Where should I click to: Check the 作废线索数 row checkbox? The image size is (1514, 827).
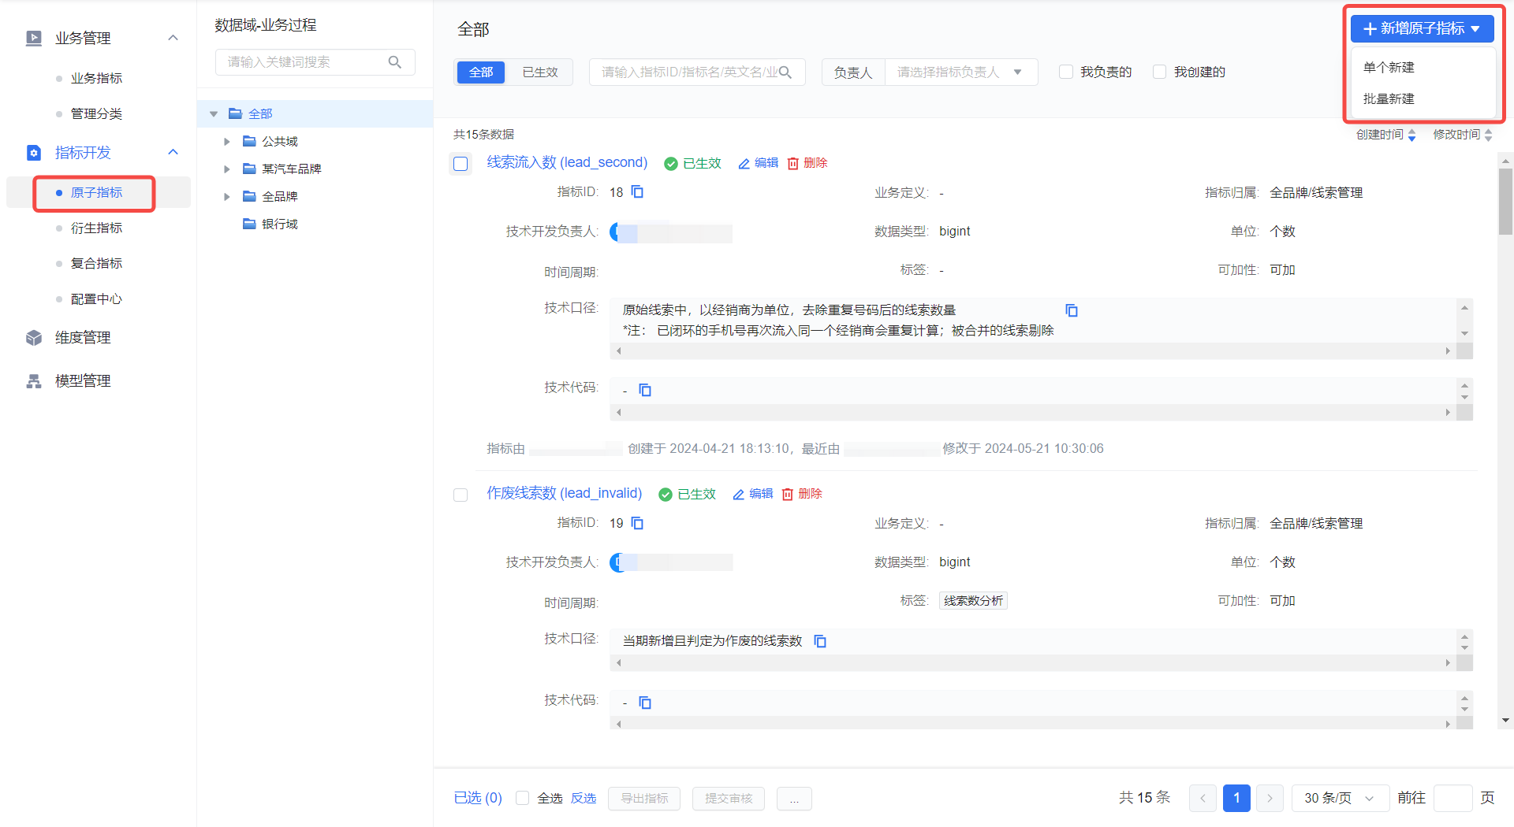click(461, 495)
